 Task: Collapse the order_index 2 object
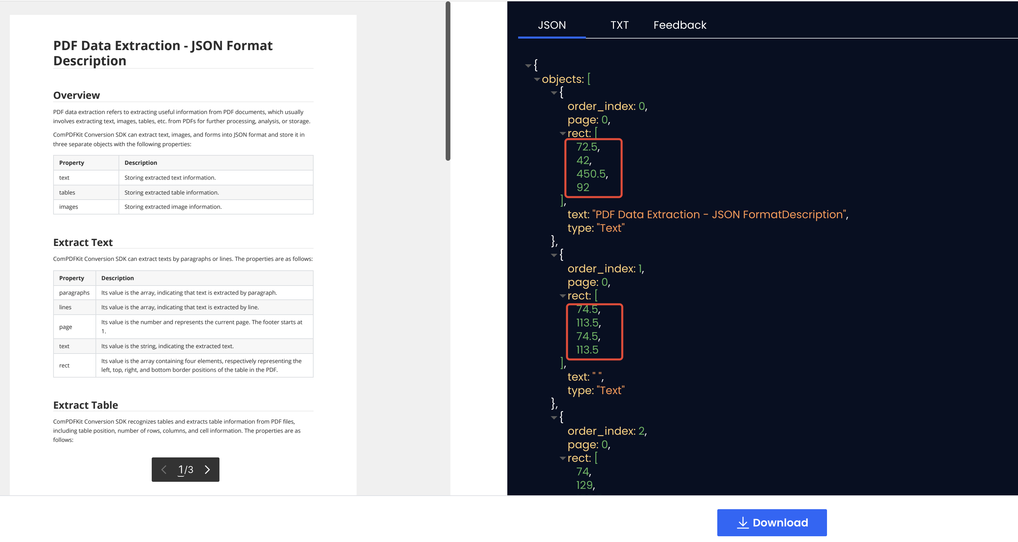[x=554, y=417]
